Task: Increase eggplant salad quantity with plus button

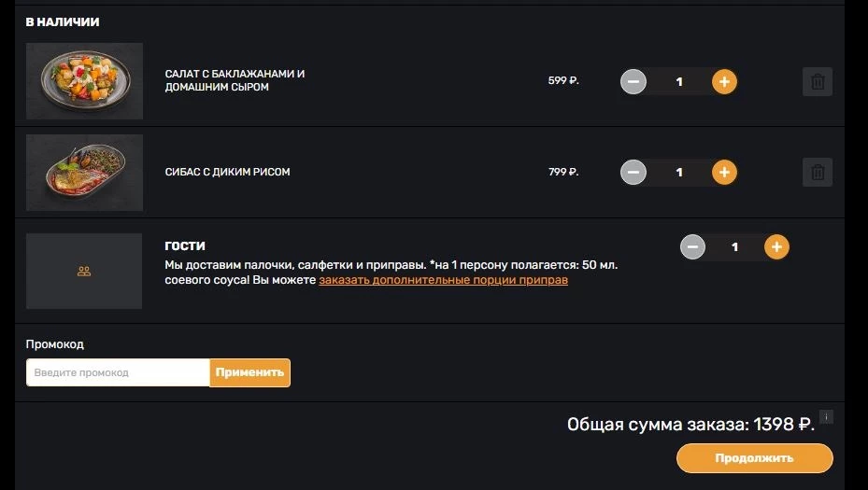Action: click(x=724, y=81)
